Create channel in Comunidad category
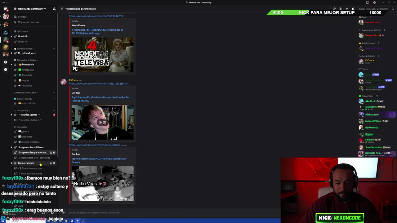397x223 pixels. [54, 127]
